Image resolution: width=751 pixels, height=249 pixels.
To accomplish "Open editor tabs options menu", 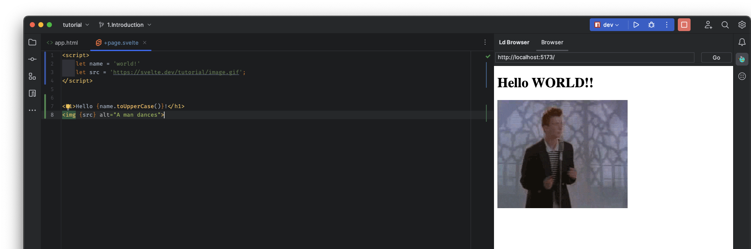I will point(485,42).
